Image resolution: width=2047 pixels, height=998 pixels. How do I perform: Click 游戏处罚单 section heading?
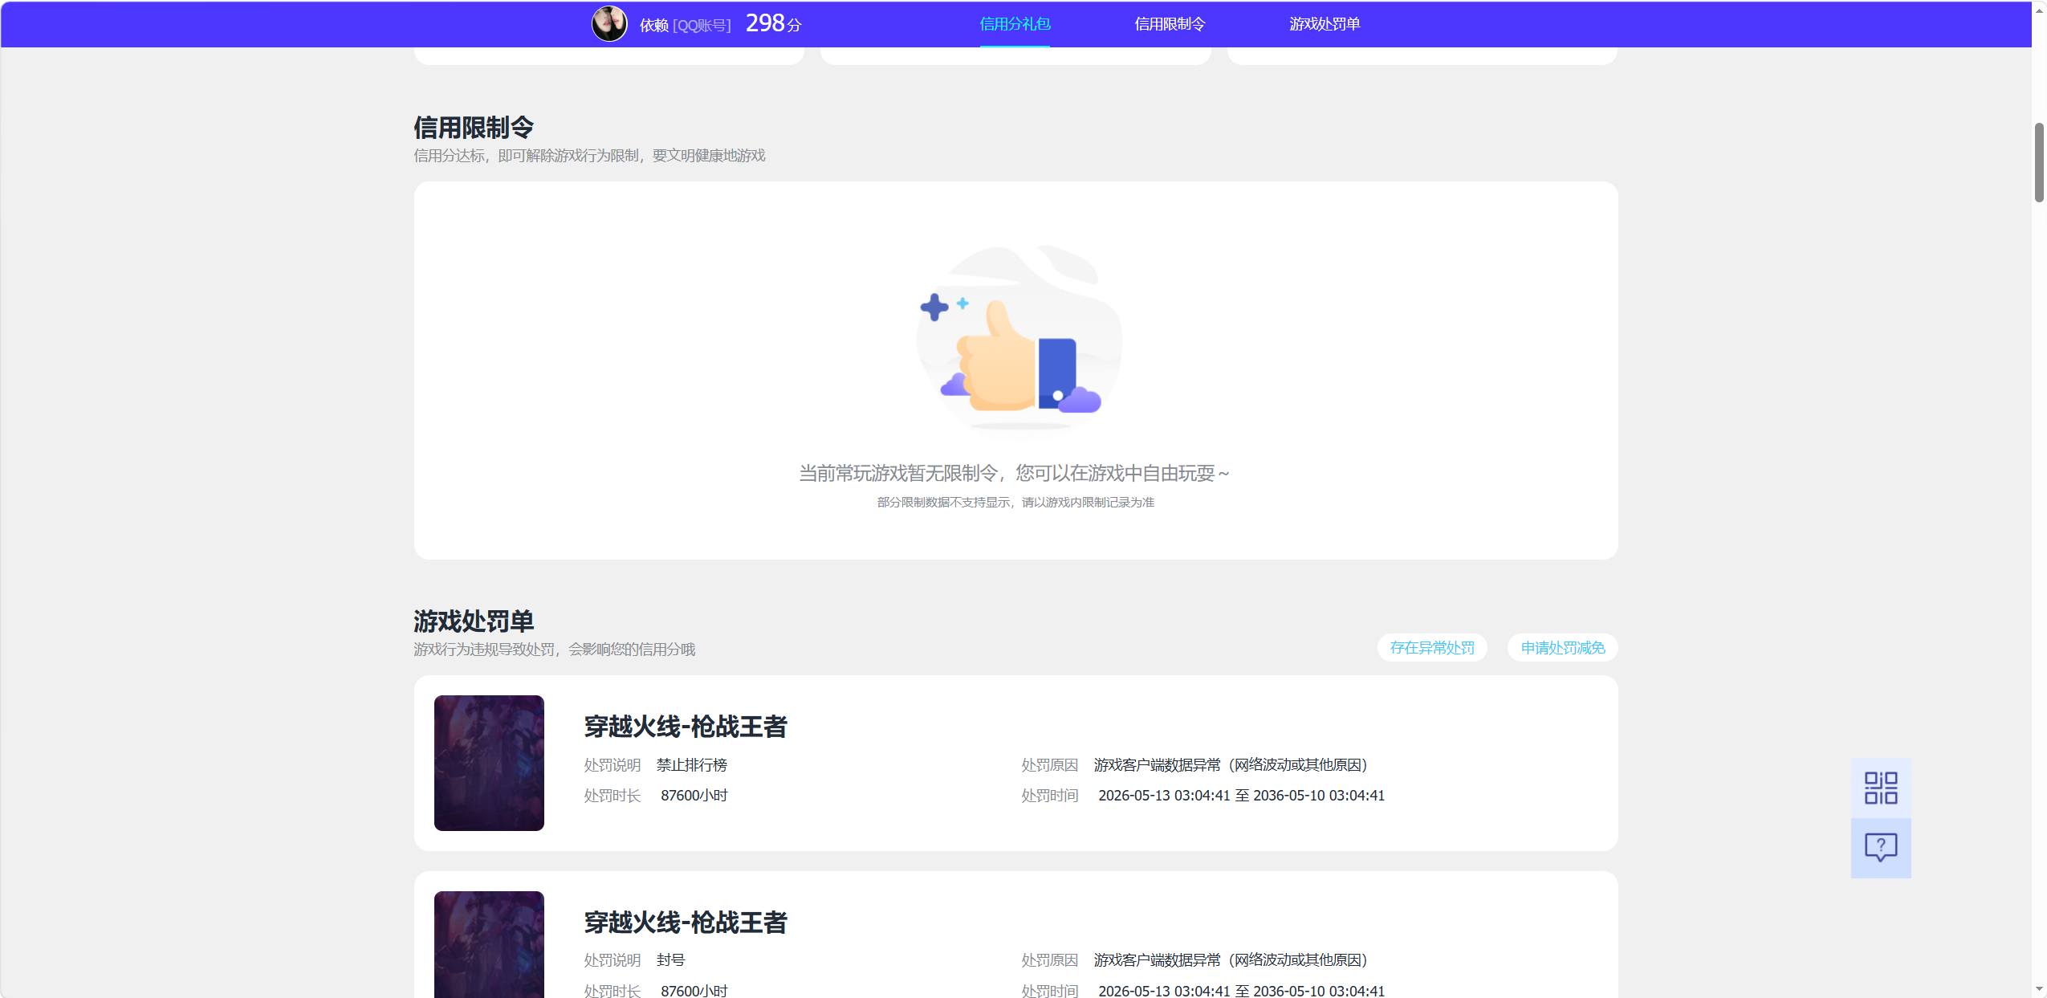(474, 621)
